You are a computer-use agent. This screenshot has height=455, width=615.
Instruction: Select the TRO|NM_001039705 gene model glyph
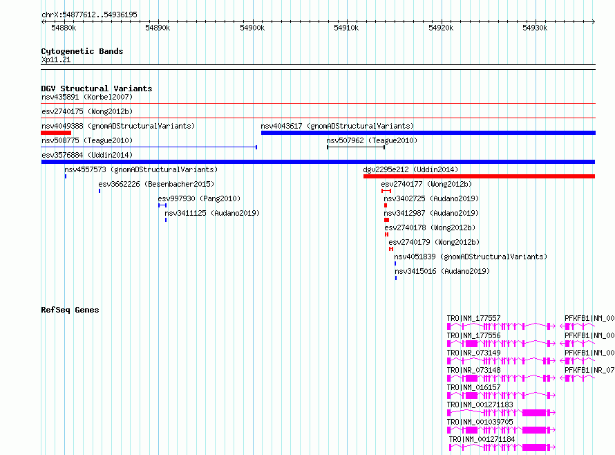tap(501, 430)
